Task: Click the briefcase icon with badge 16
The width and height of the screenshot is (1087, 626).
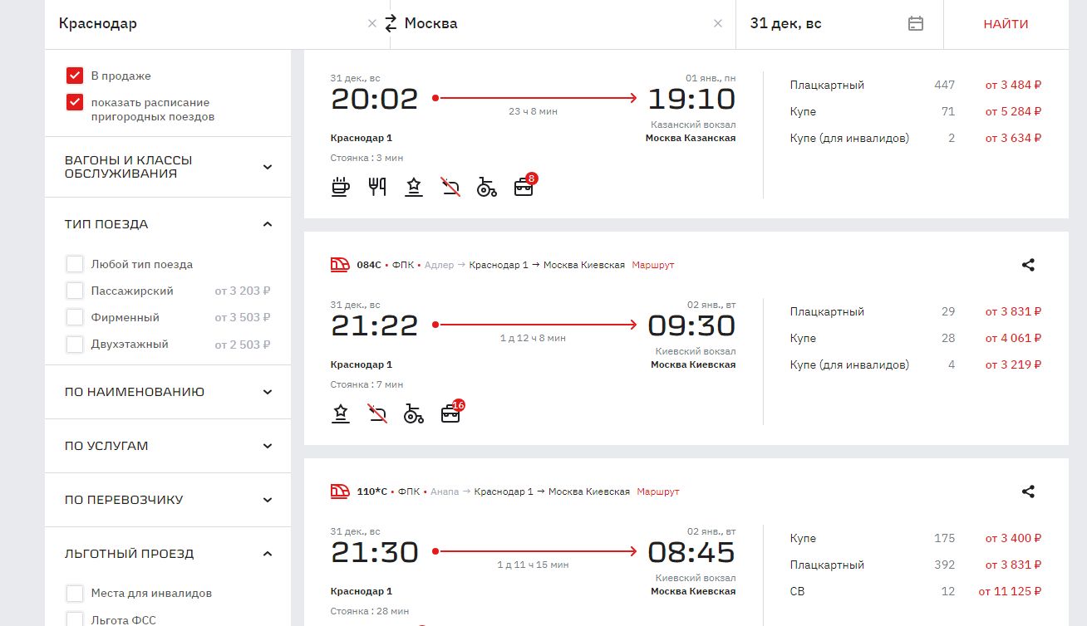Action: (x=450, y=413)
